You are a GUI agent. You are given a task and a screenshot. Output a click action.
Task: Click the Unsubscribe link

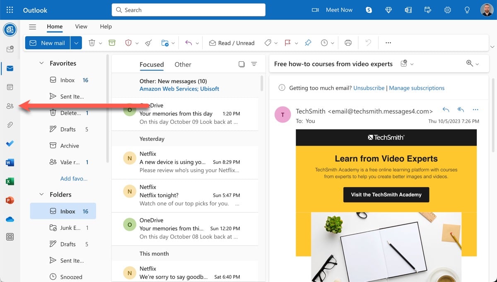tap(369, 88)
